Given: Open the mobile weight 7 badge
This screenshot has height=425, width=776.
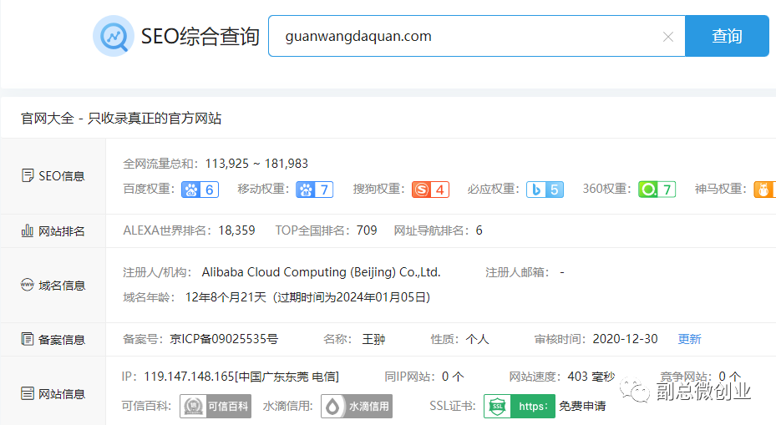Looking at the screenshot, I should point(314,190).
